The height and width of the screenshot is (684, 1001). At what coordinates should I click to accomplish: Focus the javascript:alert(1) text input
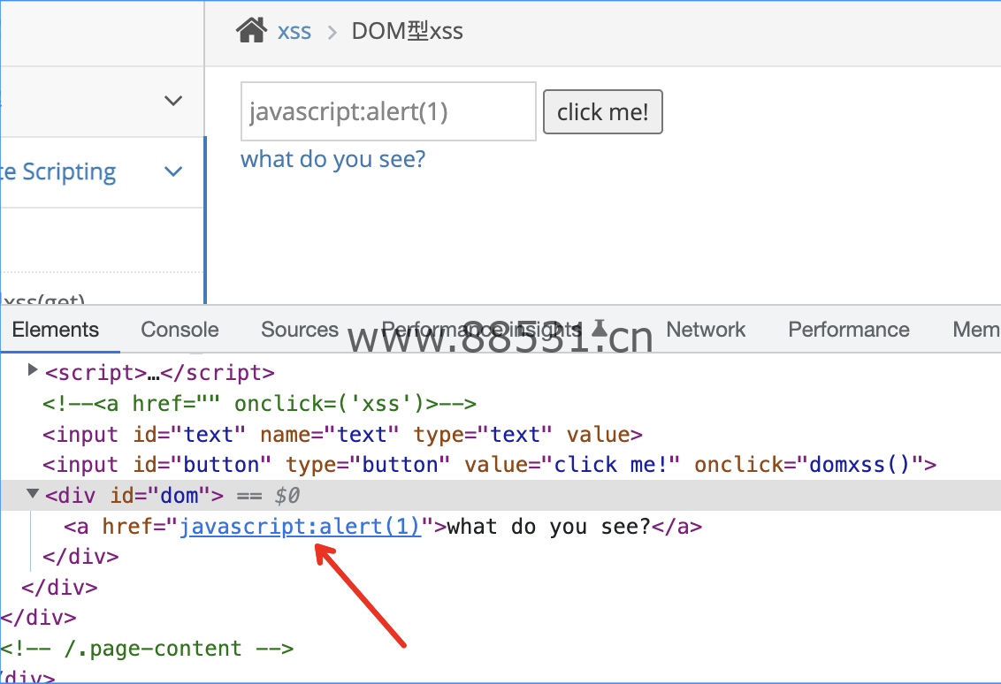[x=388, y=111]
